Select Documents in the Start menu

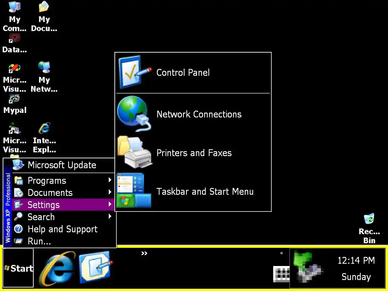point(63,192)
